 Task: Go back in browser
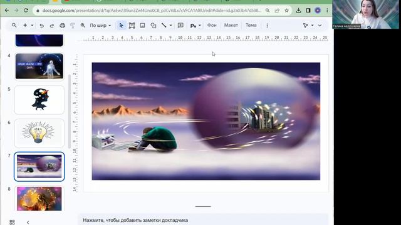click(7, 11)
